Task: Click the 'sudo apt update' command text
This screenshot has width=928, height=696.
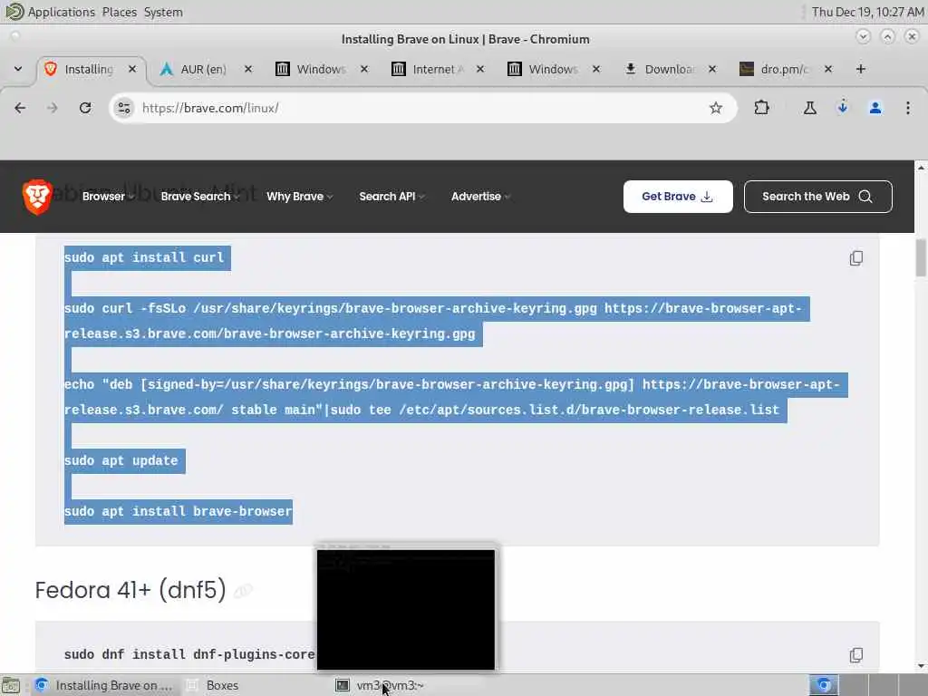Action: 121,460
